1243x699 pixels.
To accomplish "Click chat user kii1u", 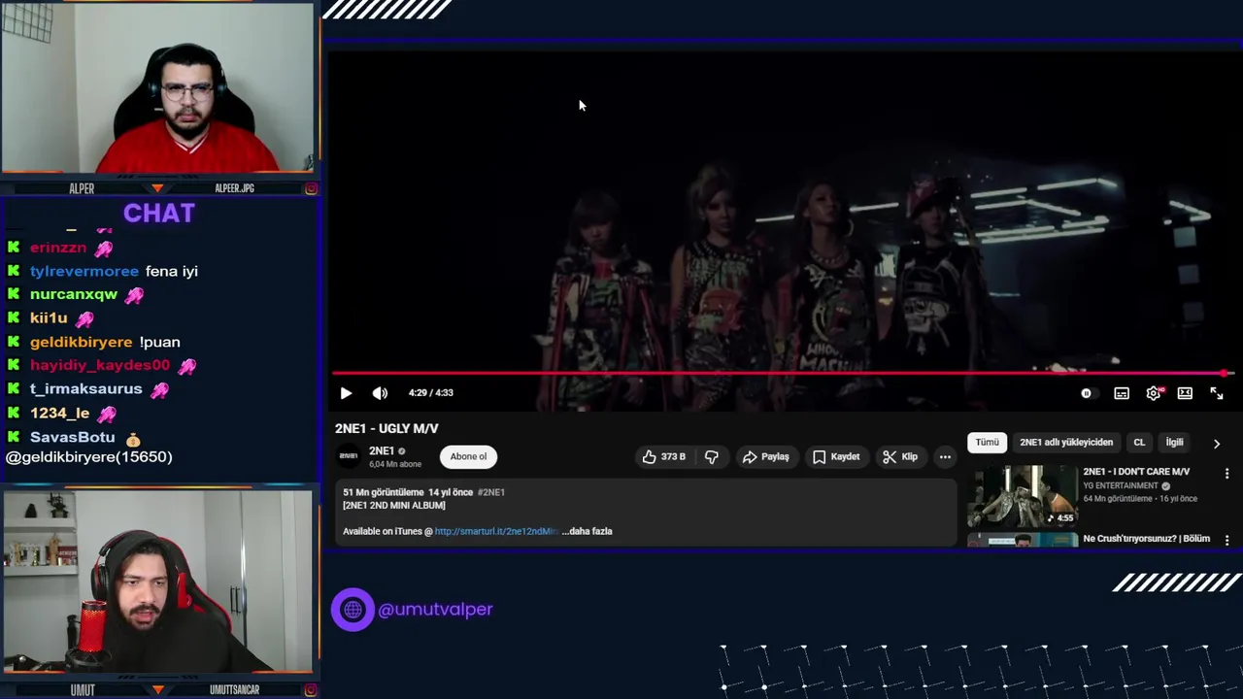I will click(49, 317).
